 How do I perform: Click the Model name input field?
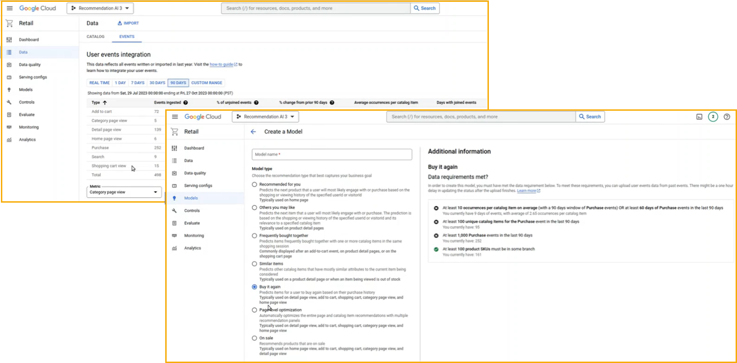click(331, 154)
